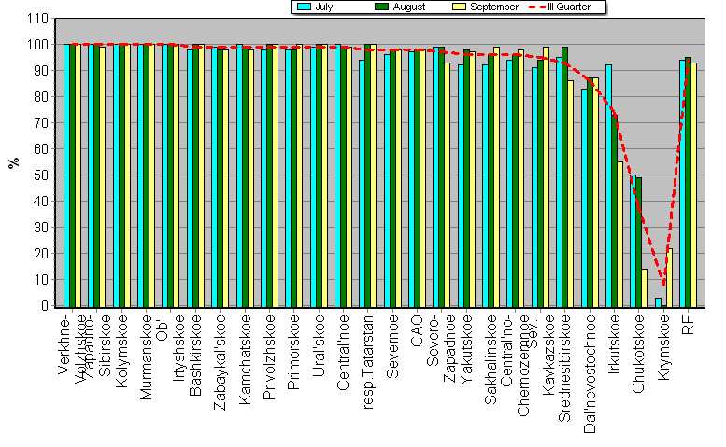Click the yellow September bar for Irkutskoe
This screenshot has height=447, width=726.
pyautogui.click(x=620, y=234)
